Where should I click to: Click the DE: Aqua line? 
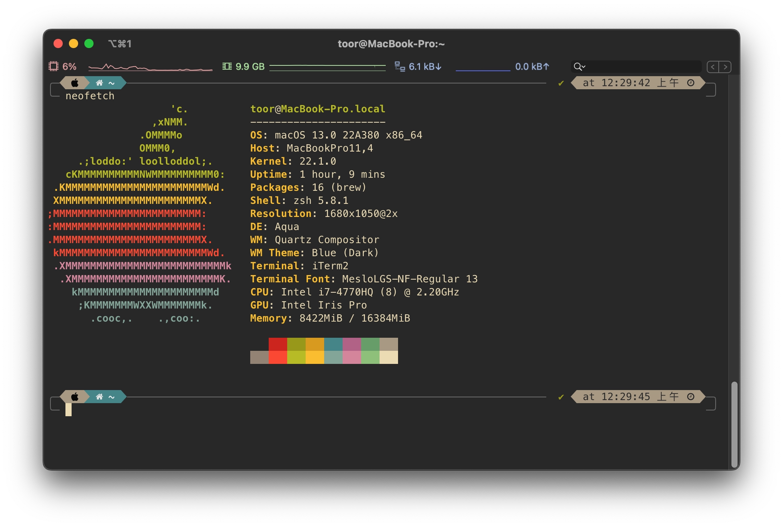tap(274, 227)
